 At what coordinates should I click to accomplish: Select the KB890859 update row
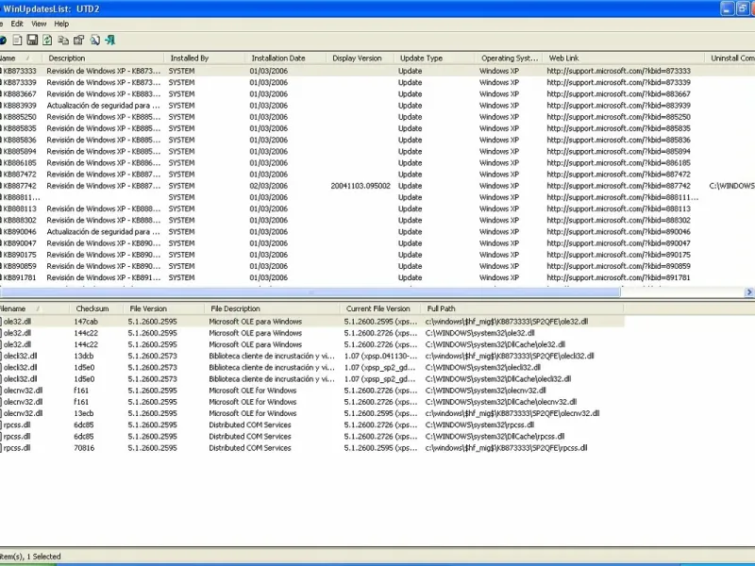point(377,266)
